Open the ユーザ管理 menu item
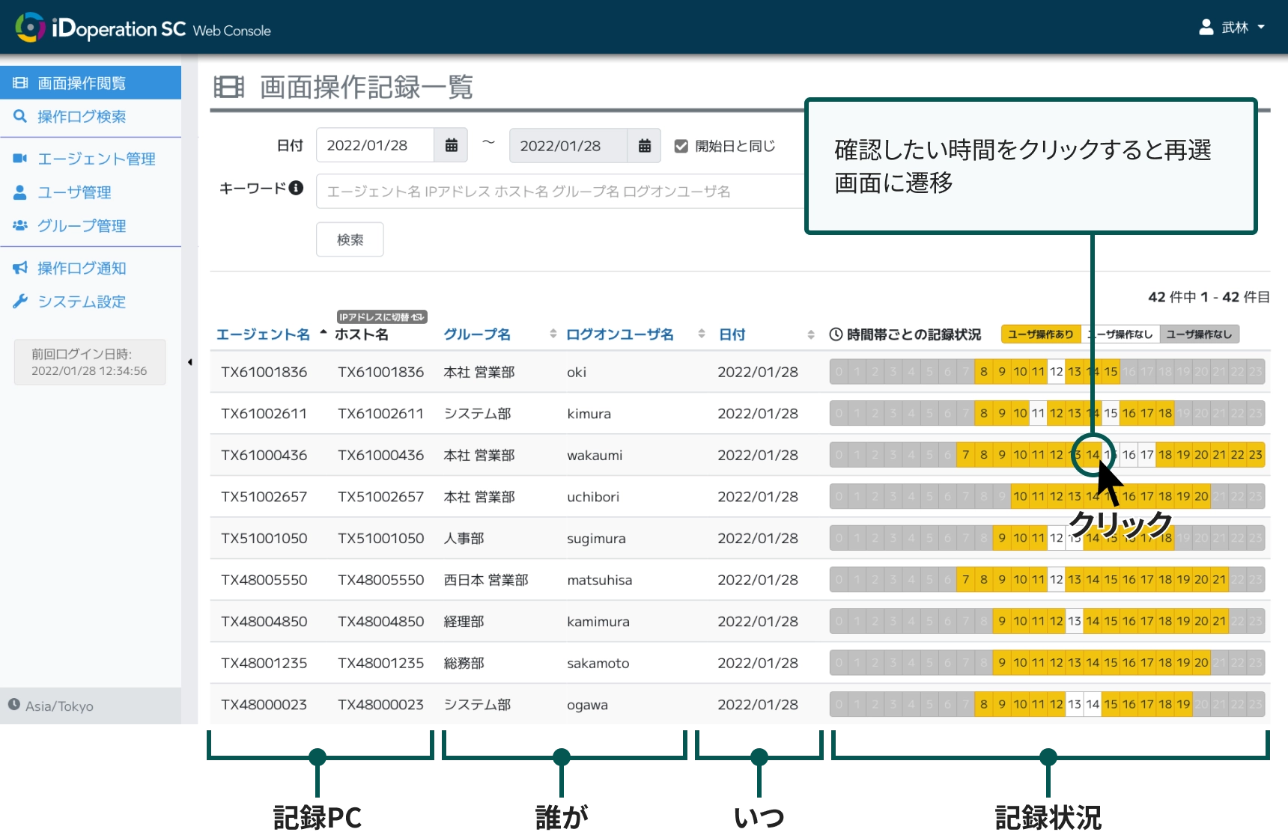 coord(74,192)
